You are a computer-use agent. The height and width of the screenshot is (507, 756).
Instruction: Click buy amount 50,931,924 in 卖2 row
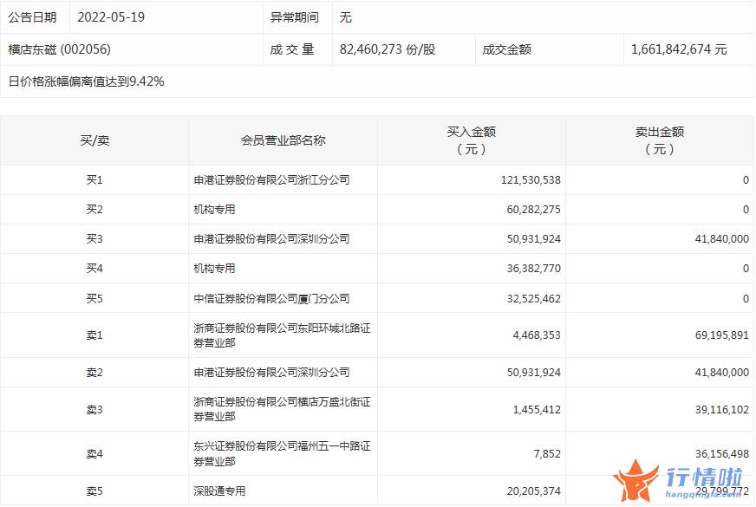(534, 372)
